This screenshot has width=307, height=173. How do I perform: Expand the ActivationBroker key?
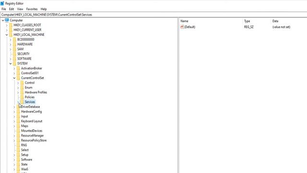tap(14, 68)
